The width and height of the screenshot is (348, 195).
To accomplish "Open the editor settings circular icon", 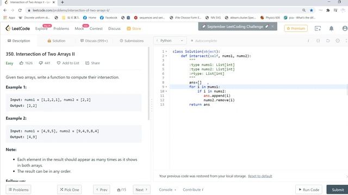I will tap(338, 41).
